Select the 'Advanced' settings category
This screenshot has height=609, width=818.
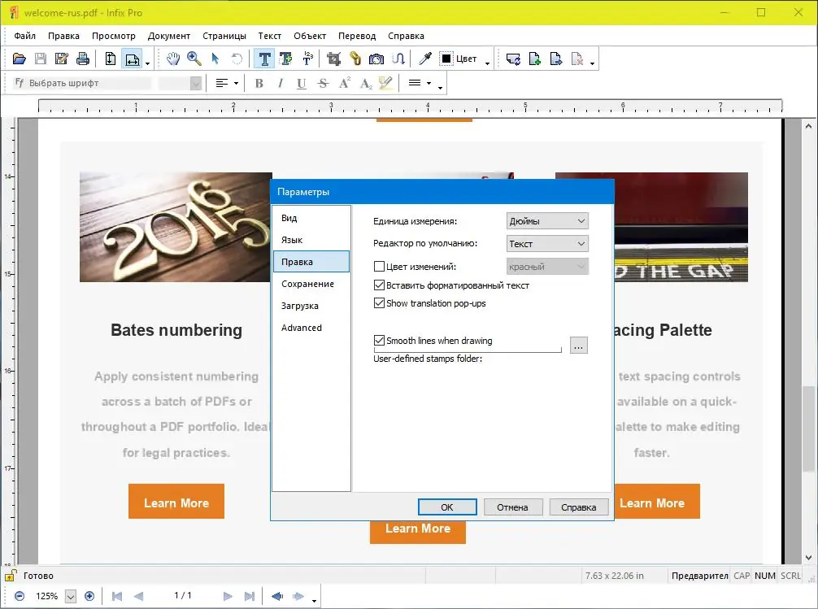click(311, 328)
